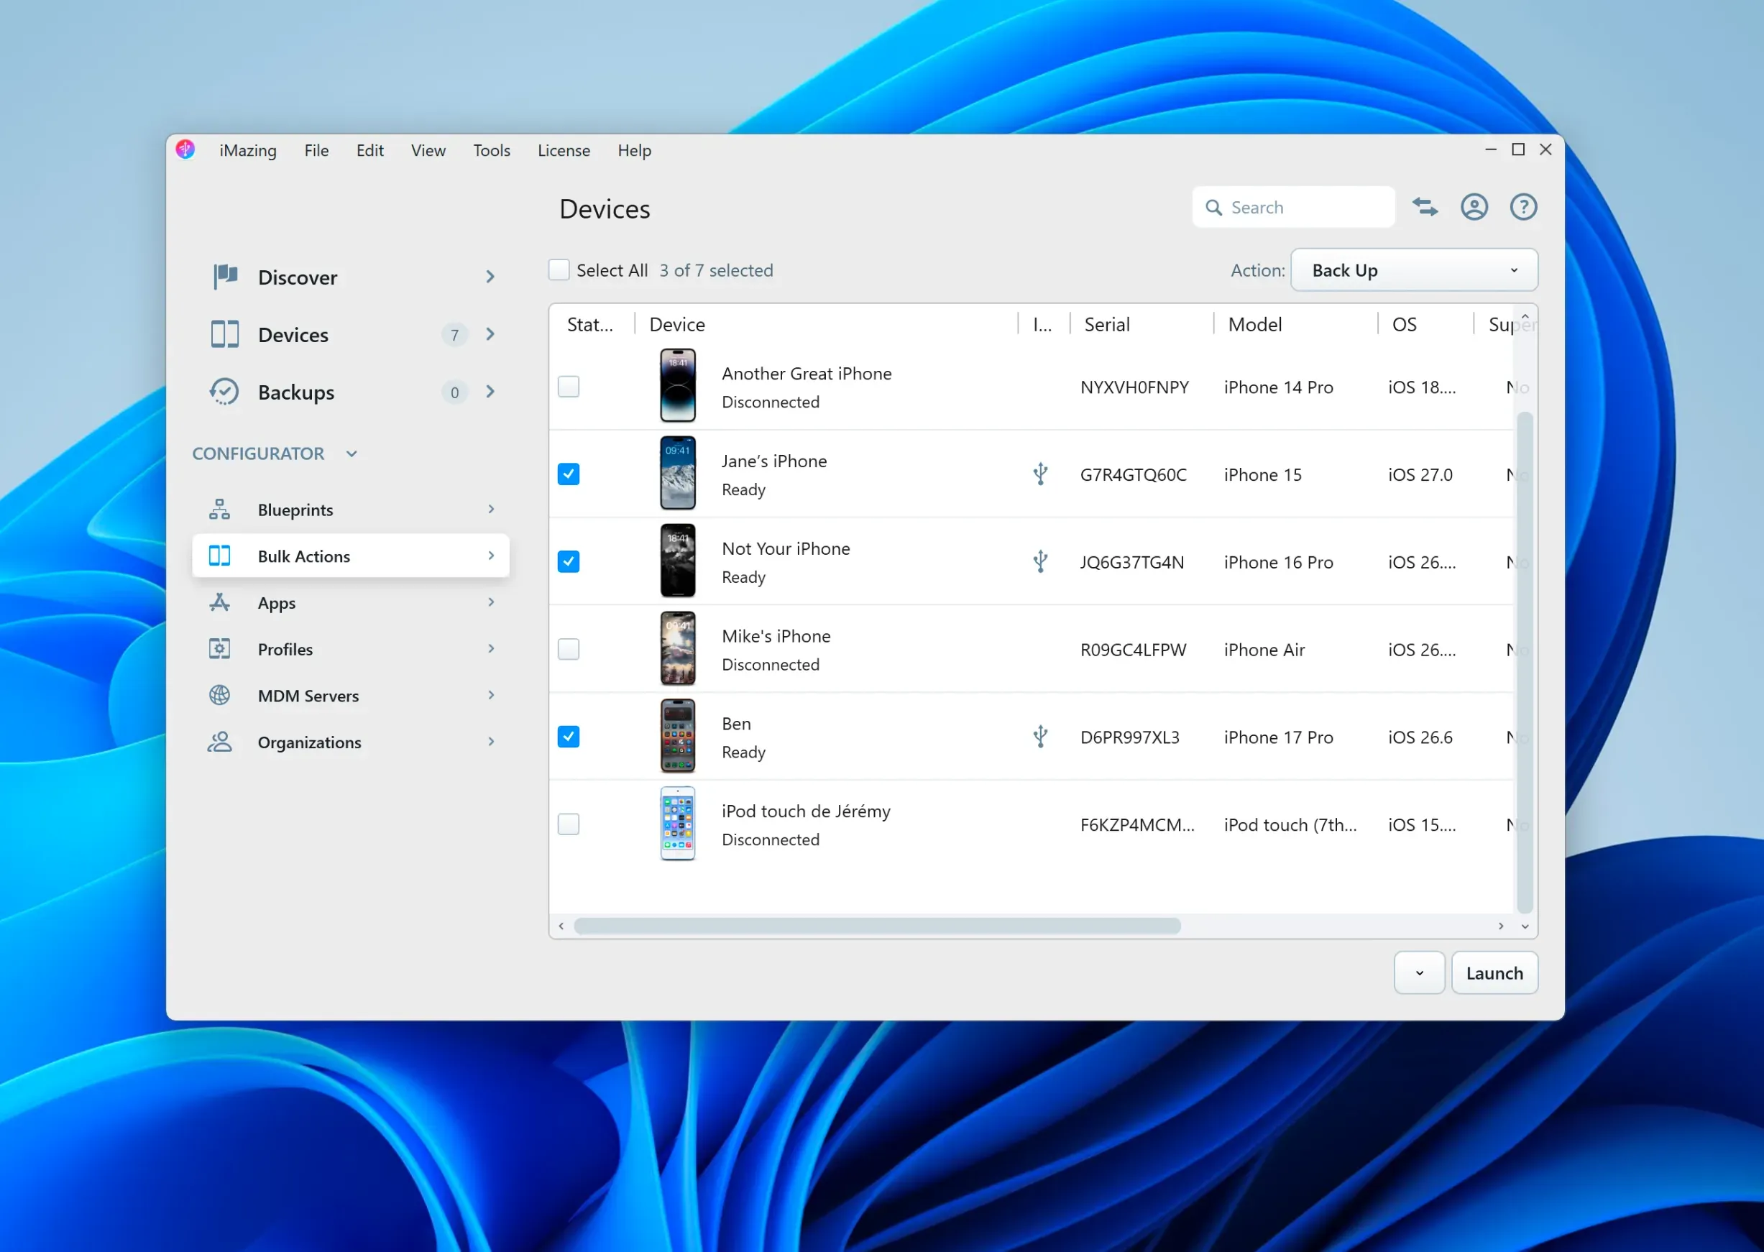This screenshot has height=1252, width=1764.
Task: Open the License menu
Action: 564,150
